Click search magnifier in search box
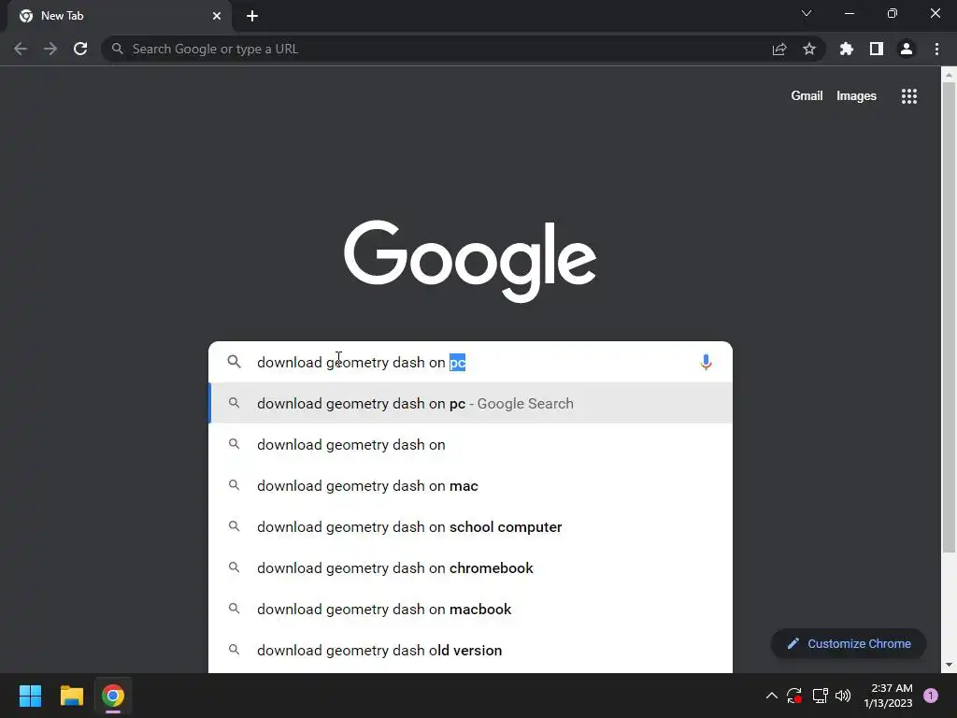The height and width of the screenshot is (718, 957). click(234, 362)
